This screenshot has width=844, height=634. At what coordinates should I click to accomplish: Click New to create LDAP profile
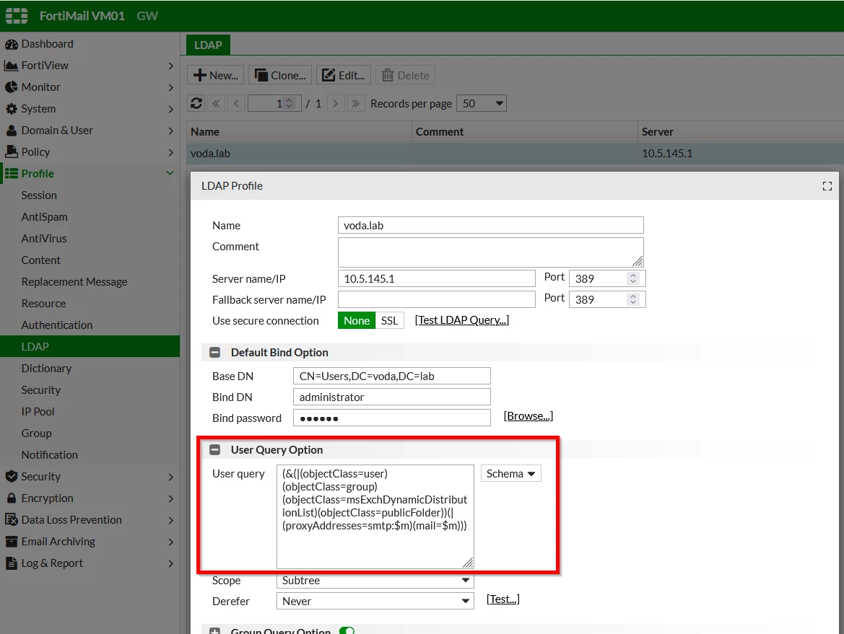point(216,75)
